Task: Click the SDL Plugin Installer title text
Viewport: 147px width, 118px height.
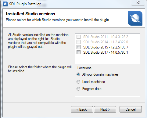Action: [25, 4]
